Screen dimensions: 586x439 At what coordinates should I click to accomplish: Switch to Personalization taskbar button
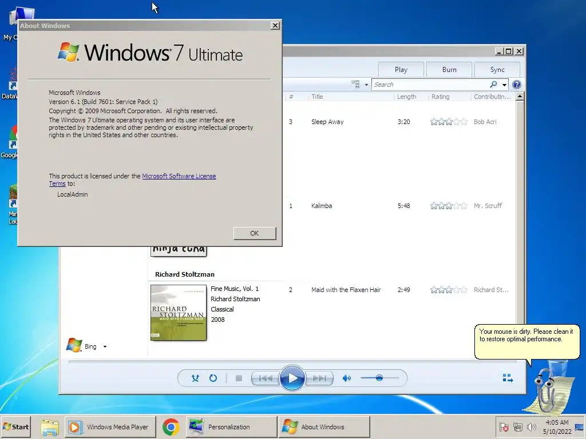coord(232,427)
